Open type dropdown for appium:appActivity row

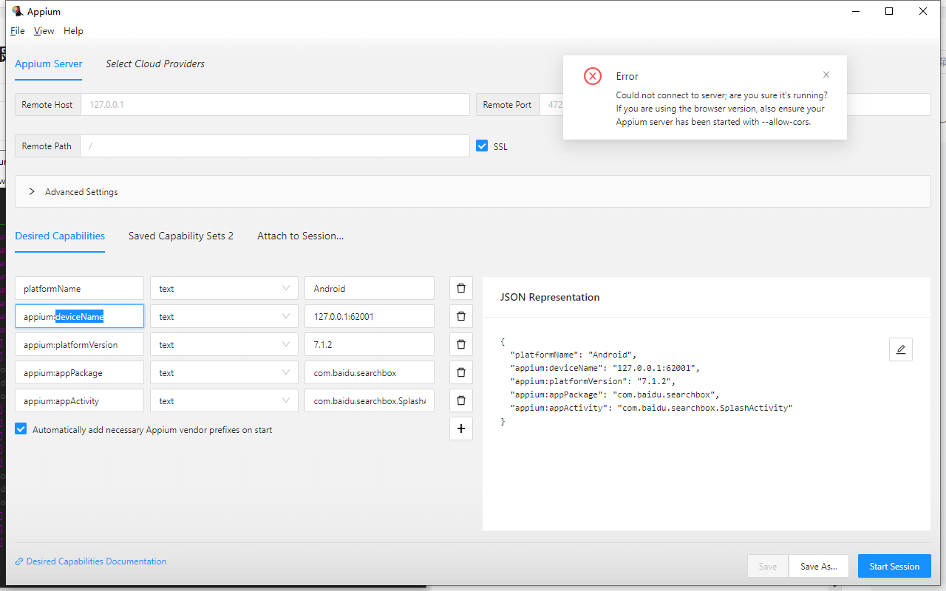pyautogui.click(x=223, y=401)
